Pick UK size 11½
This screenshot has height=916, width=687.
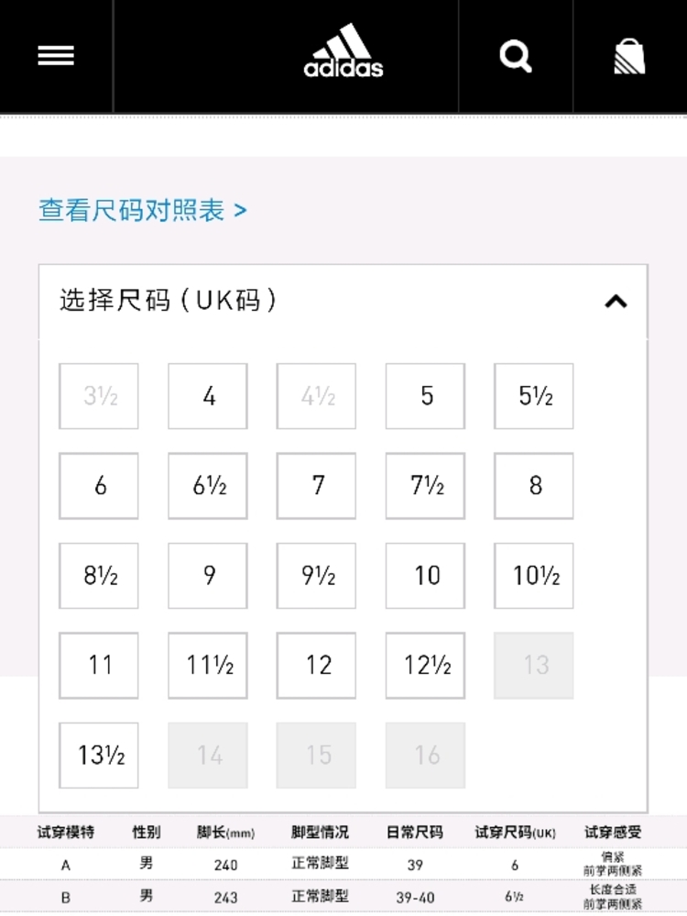click(x=208, y=666)
